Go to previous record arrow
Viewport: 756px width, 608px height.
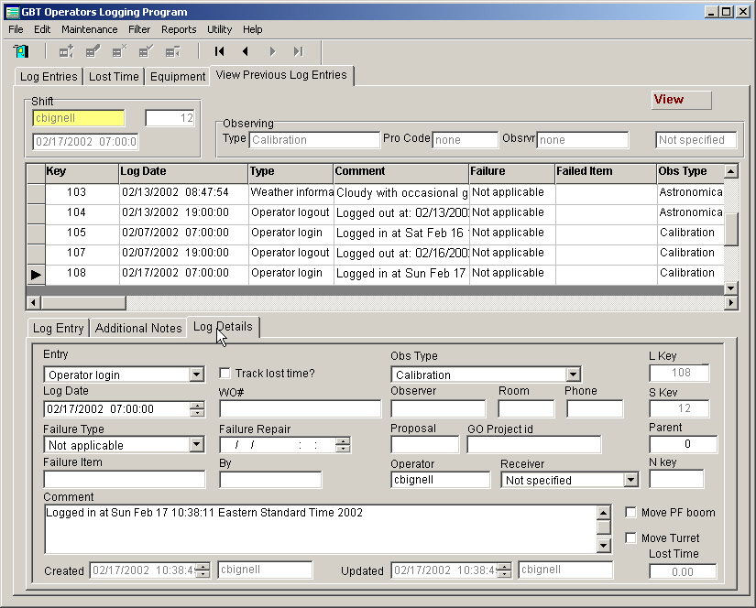pos(246,51)
